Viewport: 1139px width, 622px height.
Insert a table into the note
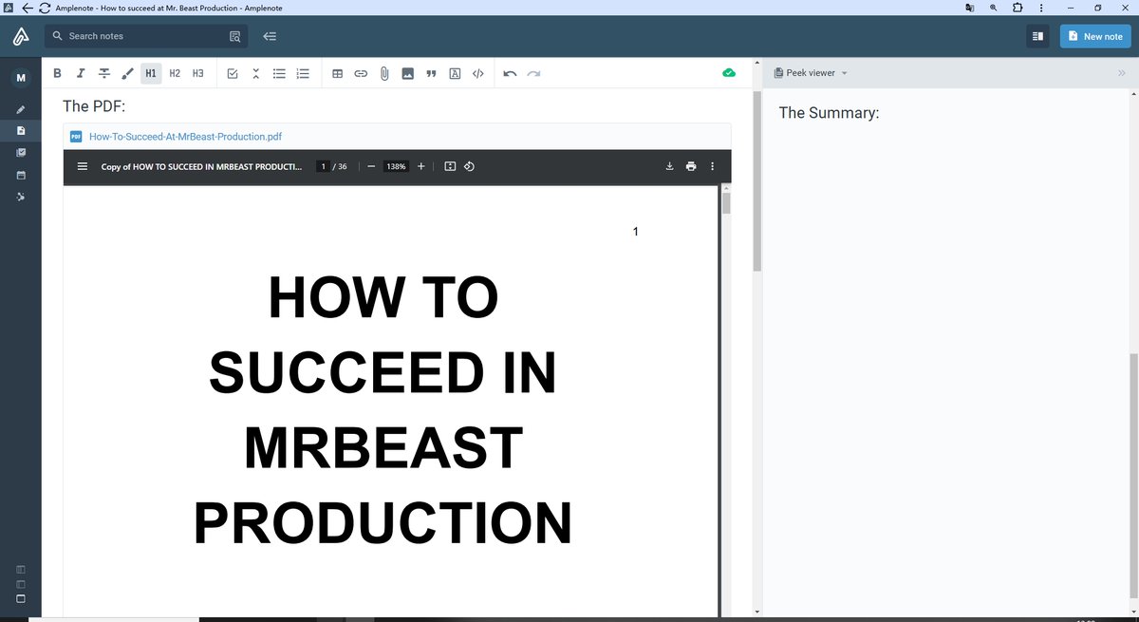(337, 73)
